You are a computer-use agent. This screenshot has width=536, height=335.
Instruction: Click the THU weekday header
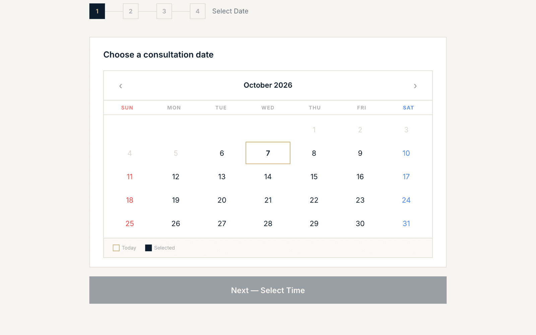pyautogui.click(x=315, y=108)
